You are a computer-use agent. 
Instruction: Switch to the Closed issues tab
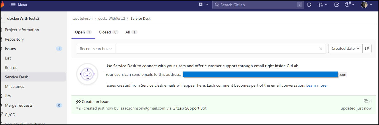(109, 32)
